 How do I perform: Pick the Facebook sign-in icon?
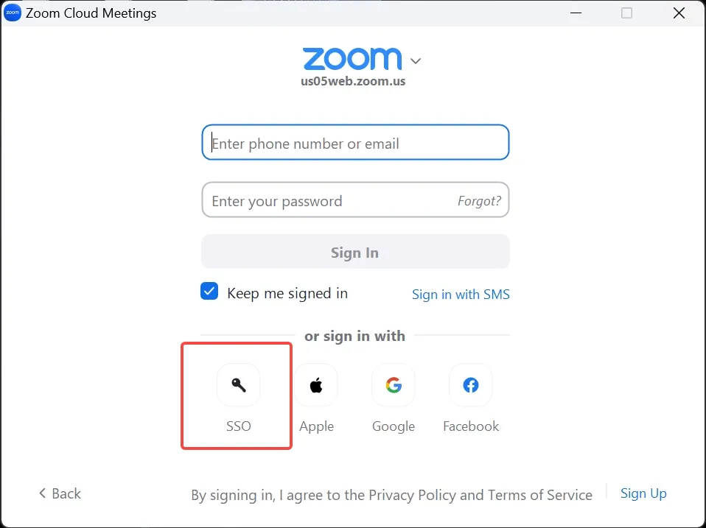pyautogui.click(x=471, y=385)
